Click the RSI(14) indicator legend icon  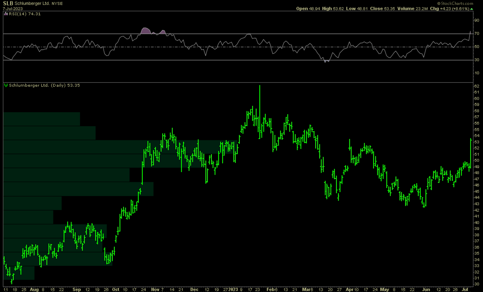pyautogui.click(x=6, y=14)
